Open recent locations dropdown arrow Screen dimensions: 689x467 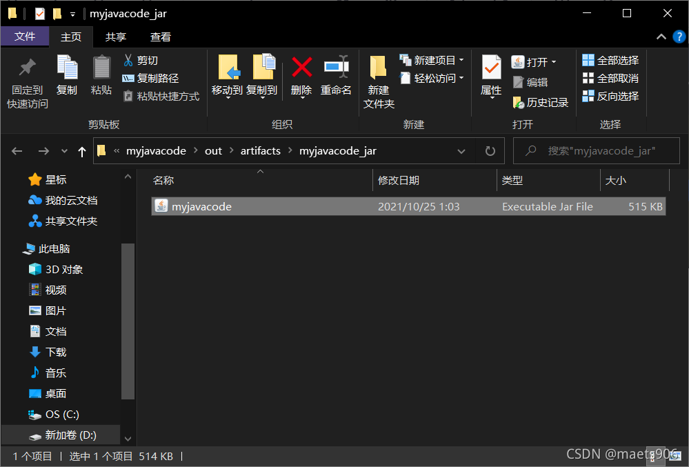[65, 151]
